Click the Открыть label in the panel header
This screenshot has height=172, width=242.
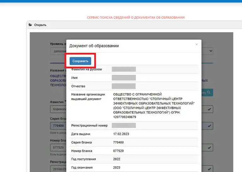[40, 25]
